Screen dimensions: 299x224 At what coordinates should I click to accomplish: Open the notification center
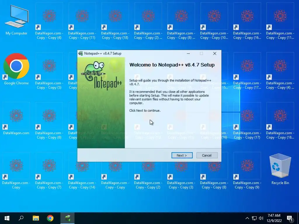click(x=290, y=218)
